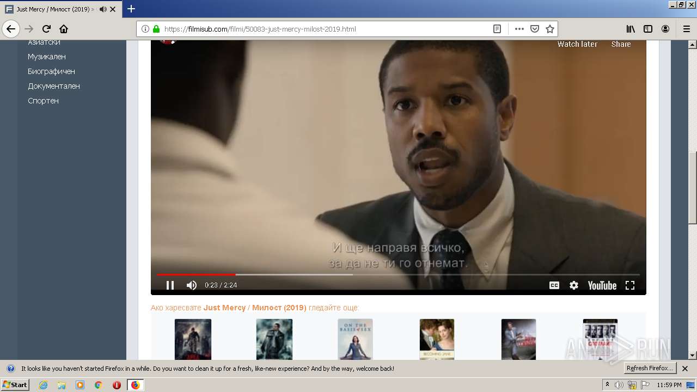Open the fifth recommended movie poster
The height and width of the screenshot is (392, 697).
pyautogui.click(x=518, y=339)
